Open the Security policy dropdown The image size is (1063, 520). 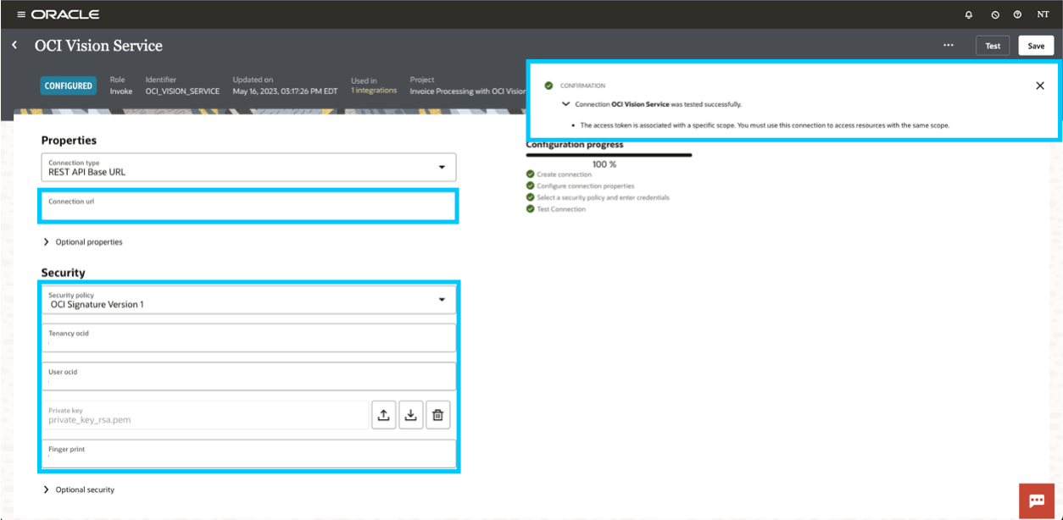(442, 299)
